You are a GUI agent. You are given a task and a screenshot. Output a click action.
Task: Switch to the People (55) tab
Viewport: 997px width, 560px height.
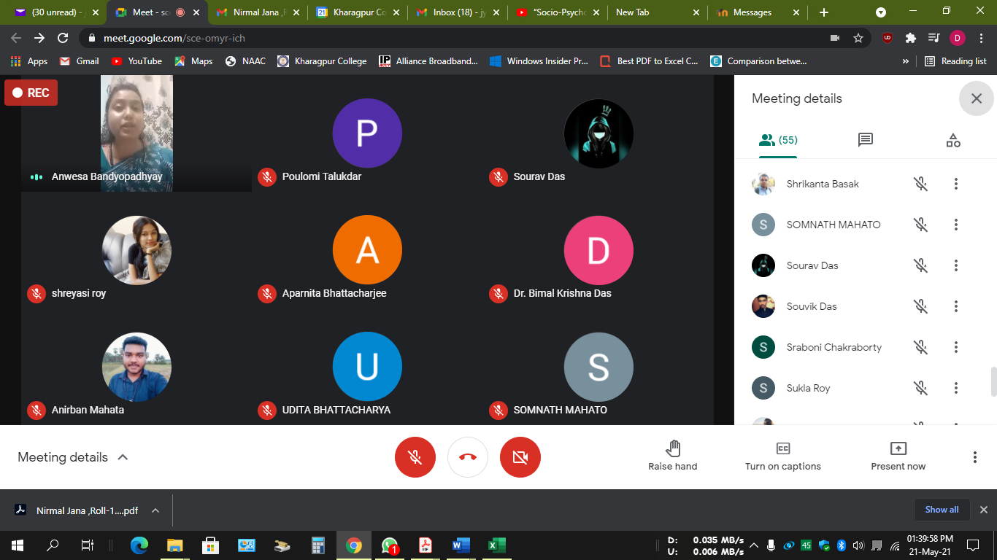pos(778,140)
